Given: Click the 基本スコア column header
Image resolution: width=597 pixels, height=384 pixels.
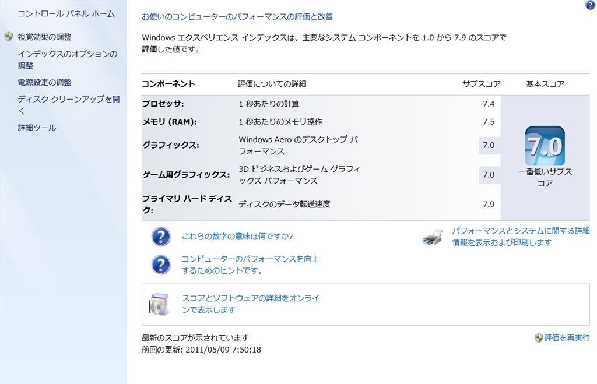Looking at the screenshot, I should (545, 84).
